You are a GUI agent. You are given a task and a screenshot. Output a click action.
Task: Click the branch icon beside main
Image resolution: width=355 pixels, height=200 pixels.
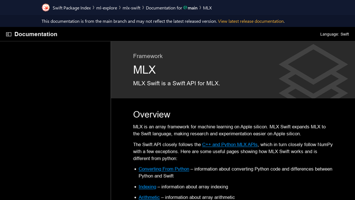click(185, 8)
